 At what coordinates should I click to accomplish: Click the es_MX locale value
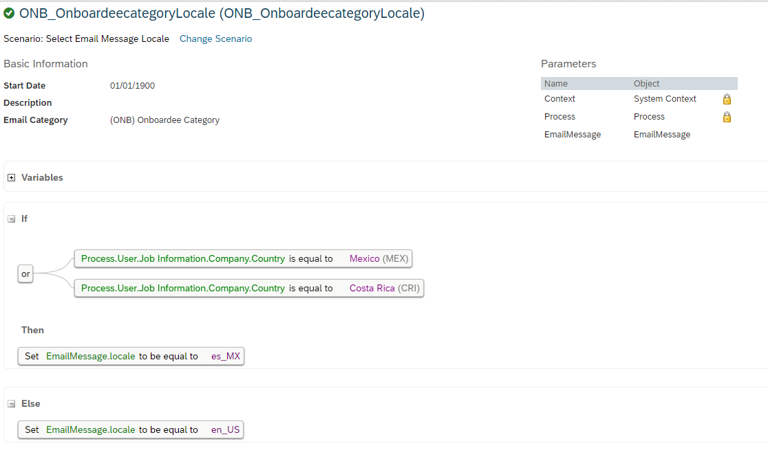[226, 357]
